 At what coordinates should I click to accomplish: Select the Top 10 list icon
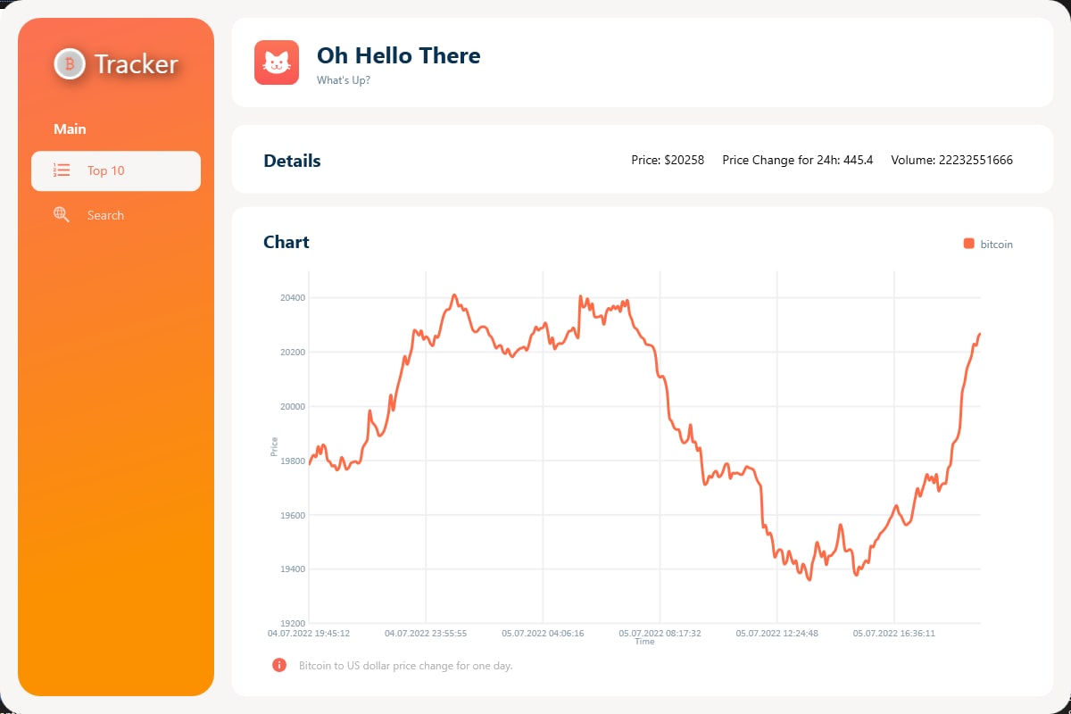(x=62, y=170)
